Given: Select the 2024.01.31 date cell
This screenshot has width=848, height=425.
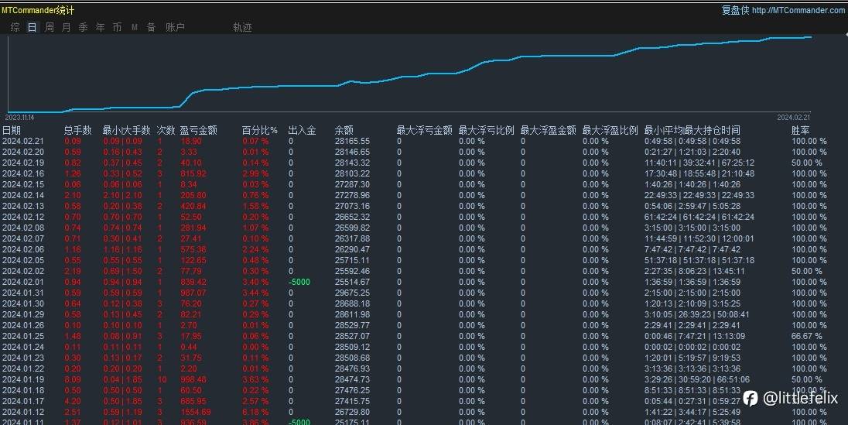Looking at the screenshot, I should [x=23, y=293].
